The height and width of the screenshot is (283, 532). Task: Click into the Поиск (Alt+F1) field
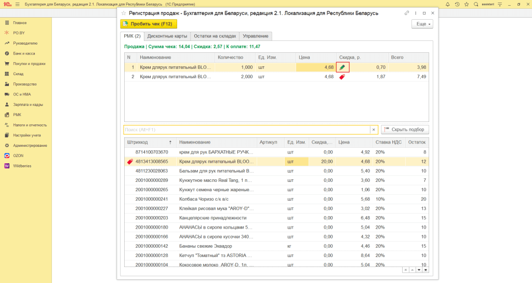247,130
